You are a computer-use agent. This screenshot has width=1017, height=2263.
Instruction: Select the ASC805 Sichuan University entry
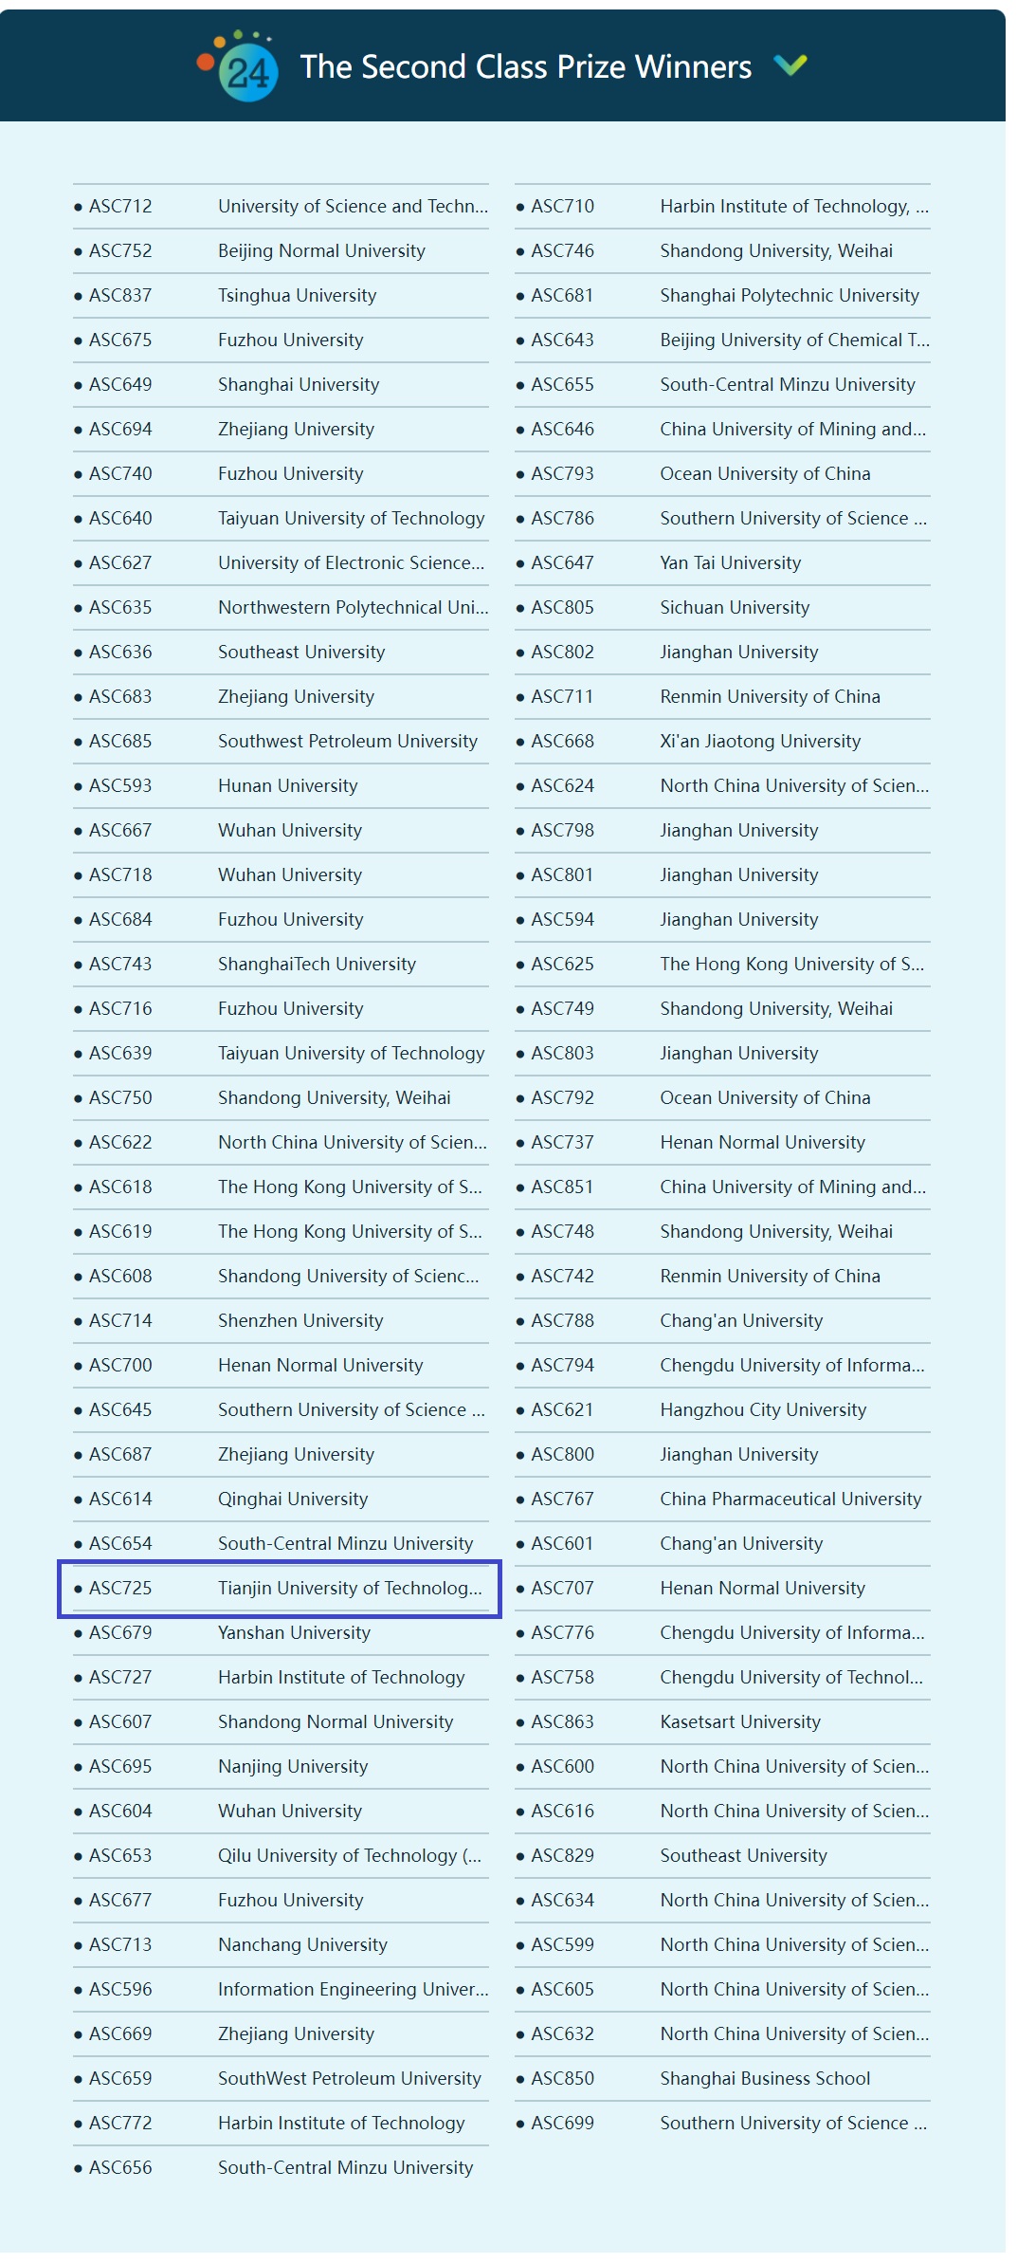tap(722, 607)
